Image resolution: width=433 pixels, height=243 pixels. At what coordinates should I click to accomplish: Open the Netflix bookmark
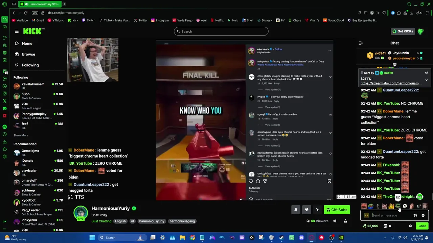pos(217,20)
